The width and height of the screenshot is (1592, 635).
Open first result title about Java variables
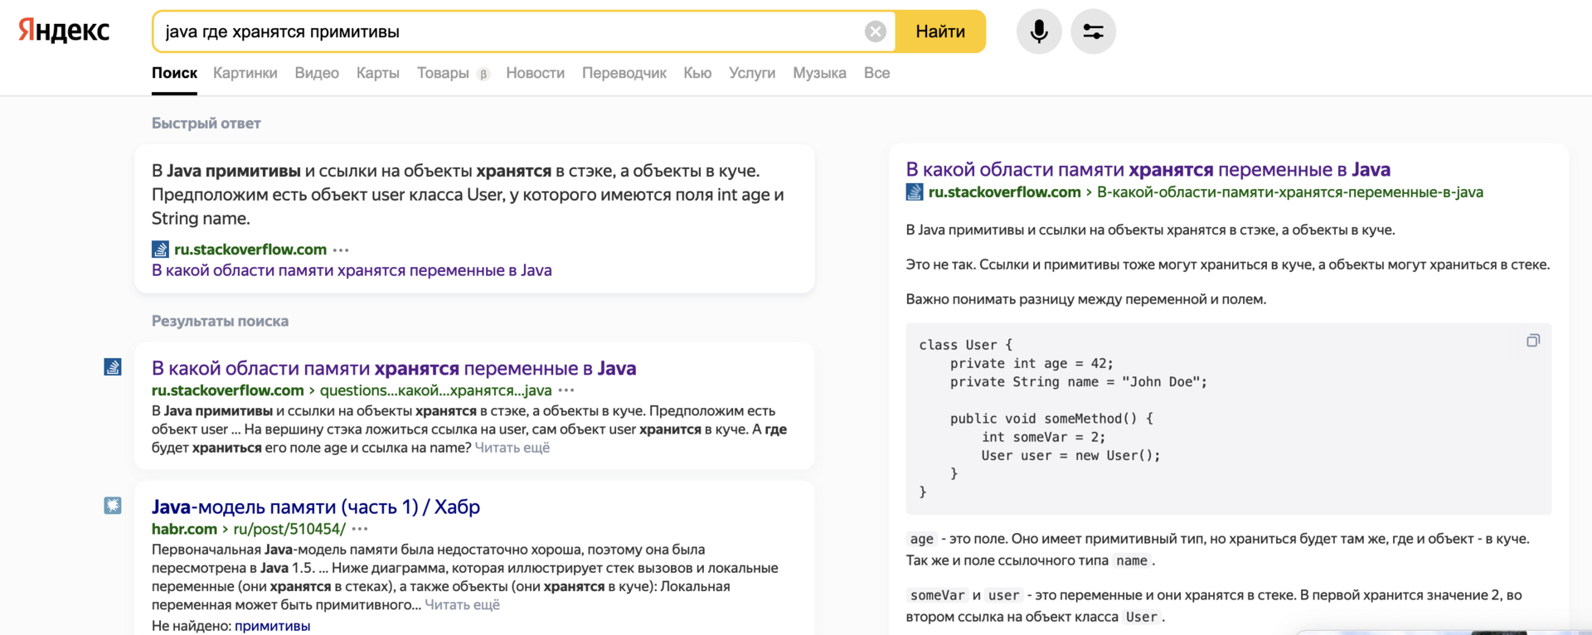pyautogui.click(x=394, y=368)
